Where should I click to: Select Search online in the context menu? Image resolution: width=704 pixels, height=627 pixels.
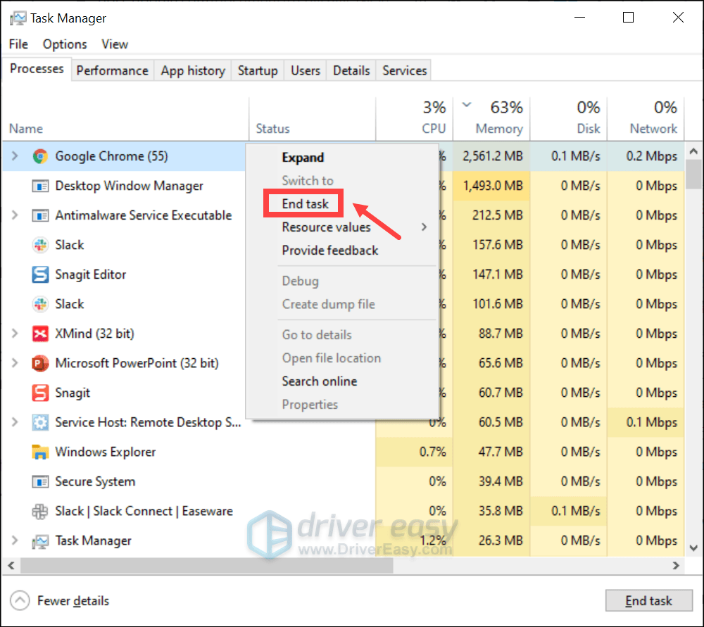[x=319, y=381]
